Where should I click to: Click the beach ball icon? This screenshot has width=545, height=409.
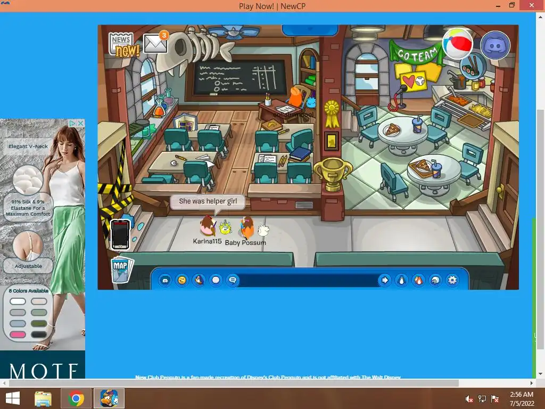[458, 44]
